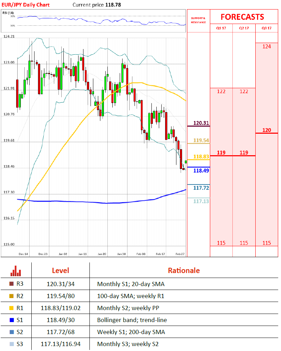Click the 118.49 support level label

[x=201, y=171]
